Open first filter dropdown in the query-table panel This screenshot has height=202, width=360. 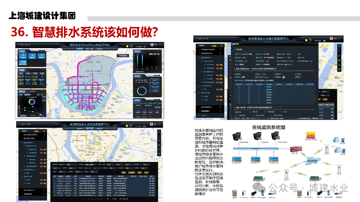pos(71,164)
